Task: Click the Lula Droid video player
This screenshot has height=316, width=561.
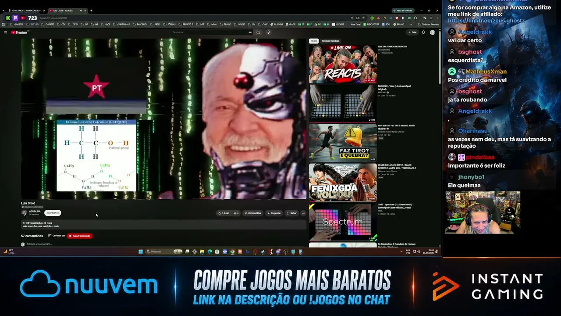Action: coord(163,118)
